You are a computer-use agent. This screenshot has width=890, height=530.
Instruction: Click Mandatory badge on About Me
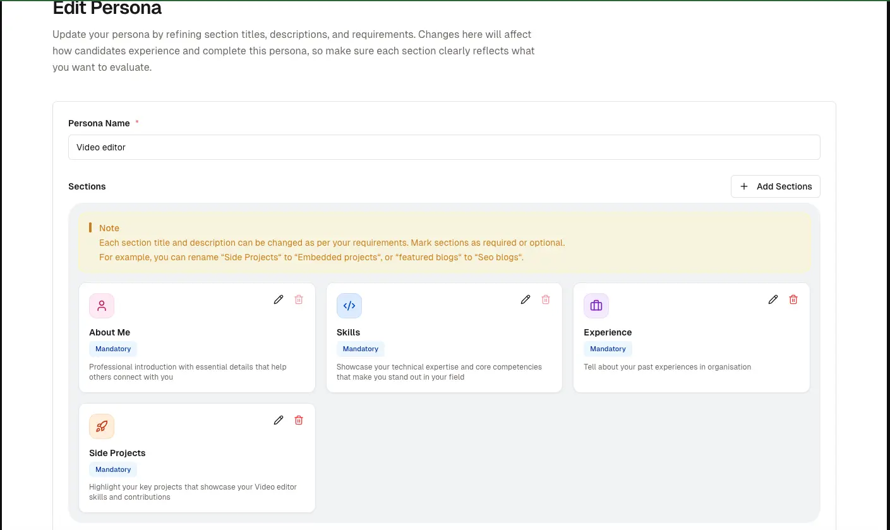[x=113, y=349]
